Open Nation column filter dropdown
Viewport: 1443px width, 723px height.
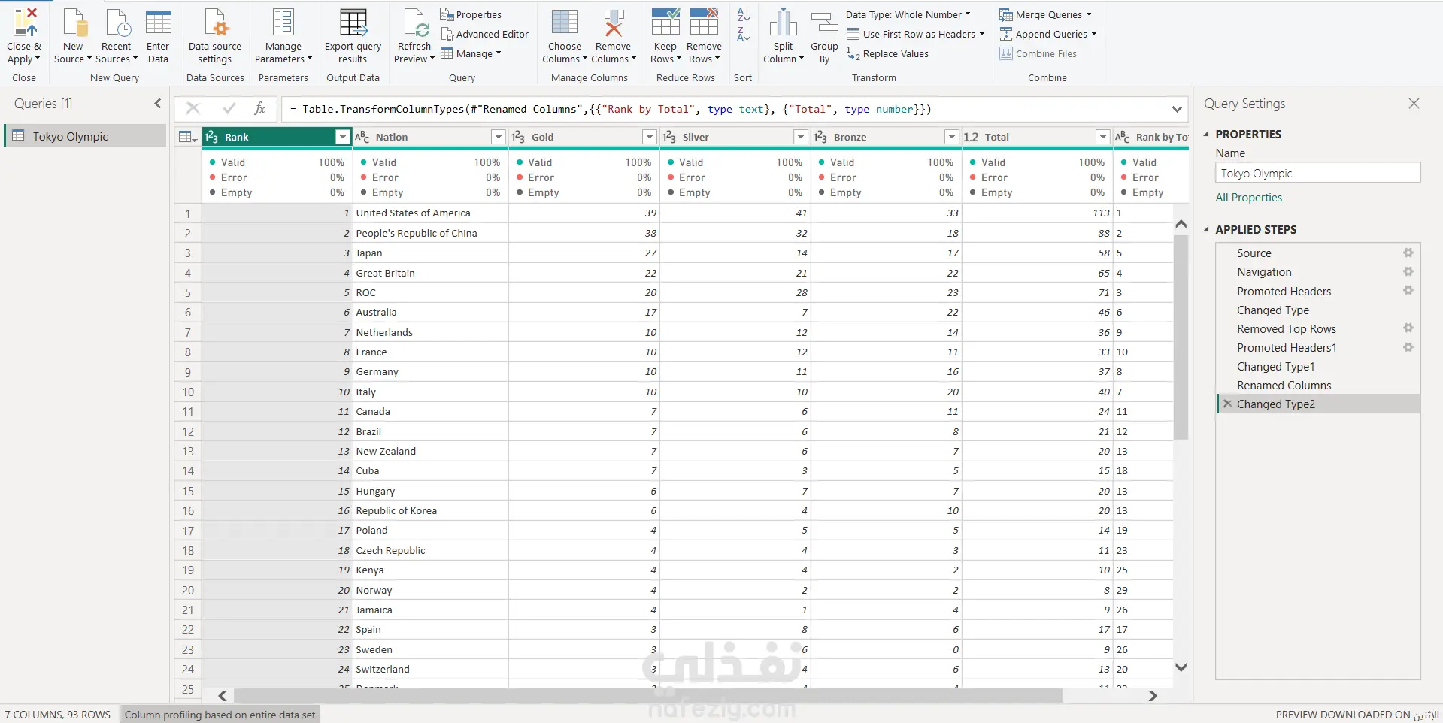(x=498, y=137)
